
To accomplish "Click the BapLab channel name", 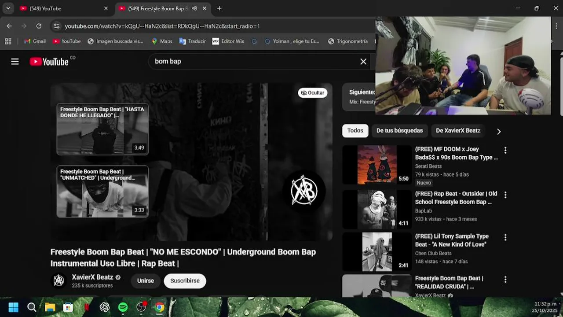I will pos(424,211).
